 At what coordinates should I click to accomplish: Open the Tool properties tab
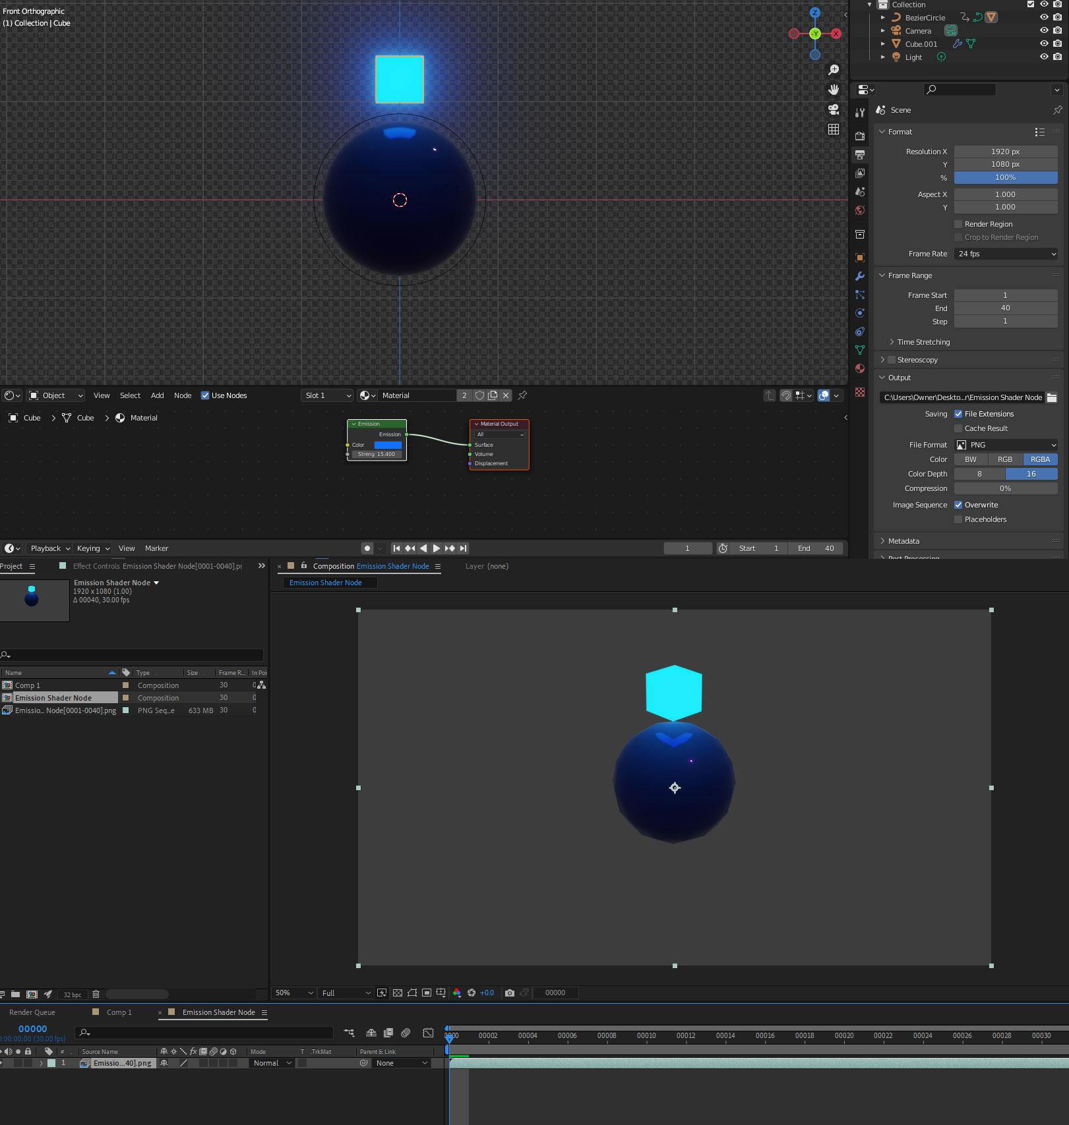click(860, 113)
